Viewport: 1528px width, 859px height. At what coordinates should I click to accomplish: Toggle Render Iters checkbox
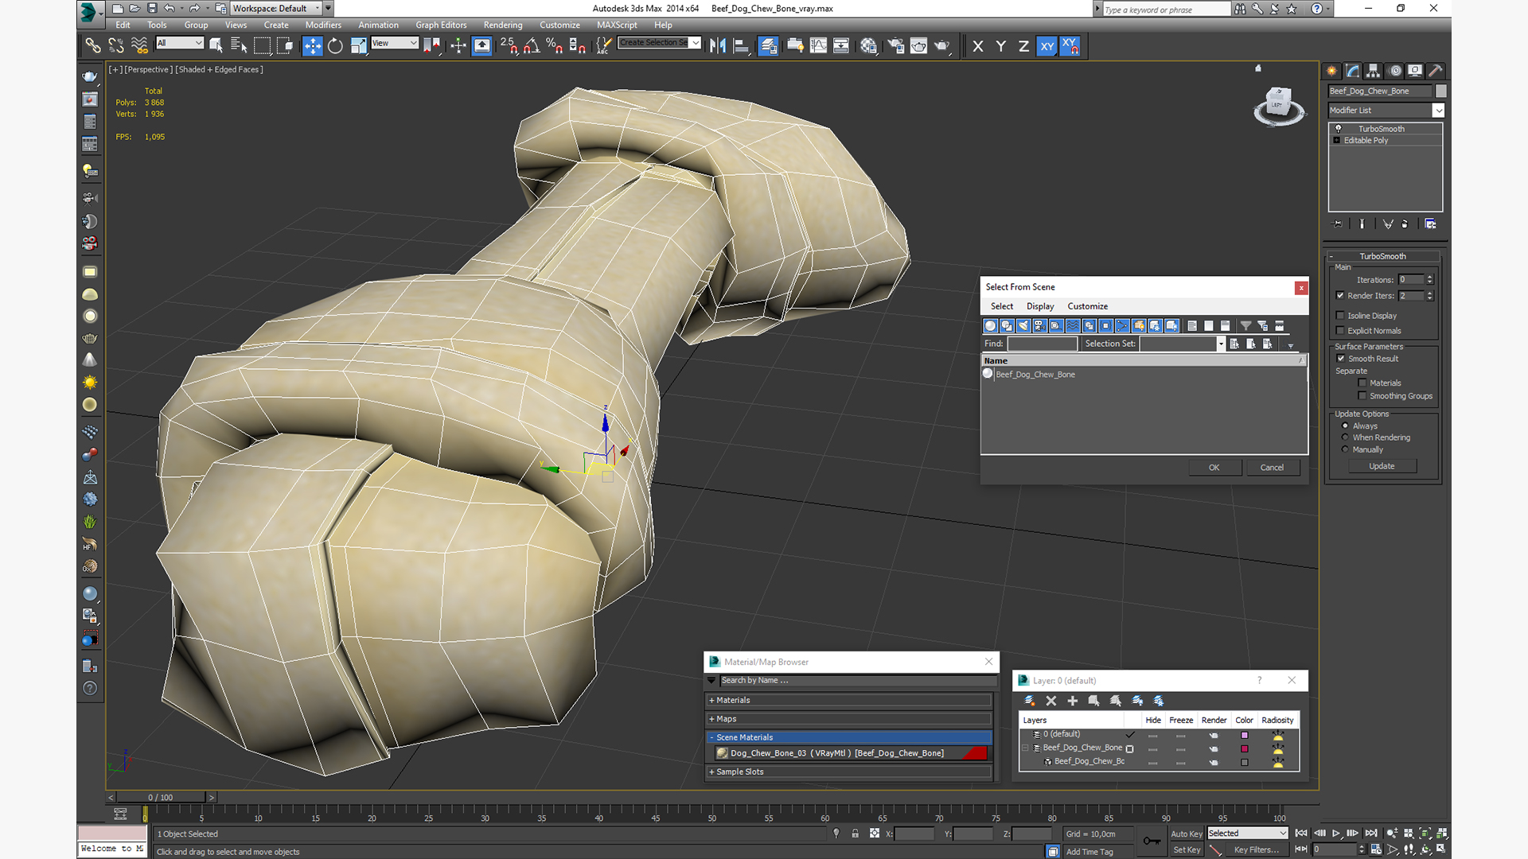(x=1340, y=295)
